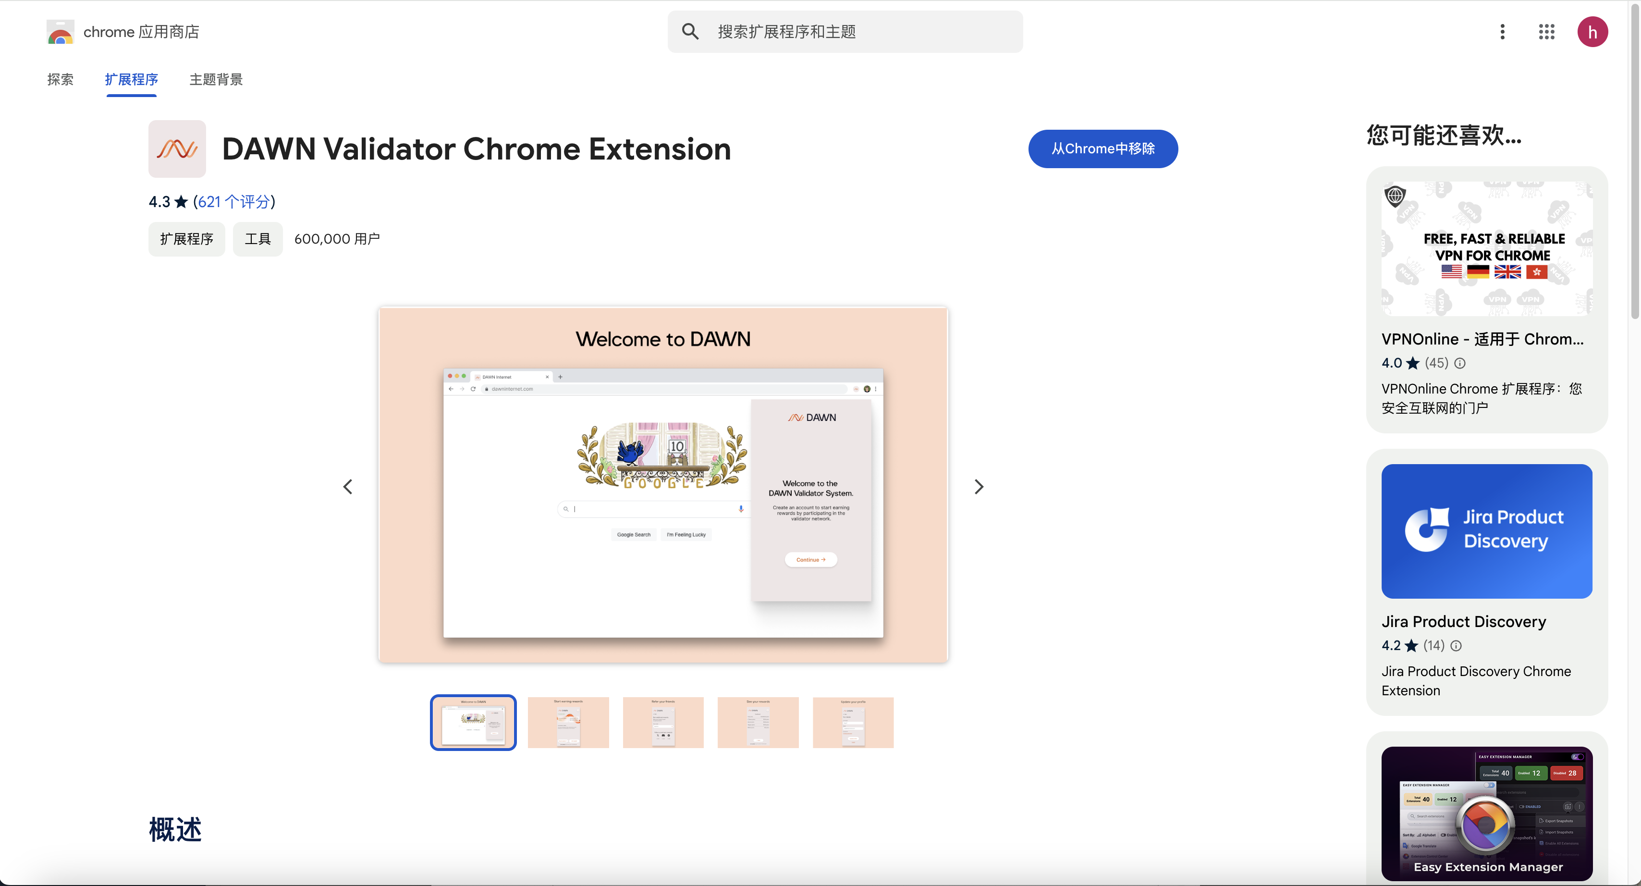Click the DAWN extension logo icon
The height and width of the screenshot is (886, 1641).
177,149
